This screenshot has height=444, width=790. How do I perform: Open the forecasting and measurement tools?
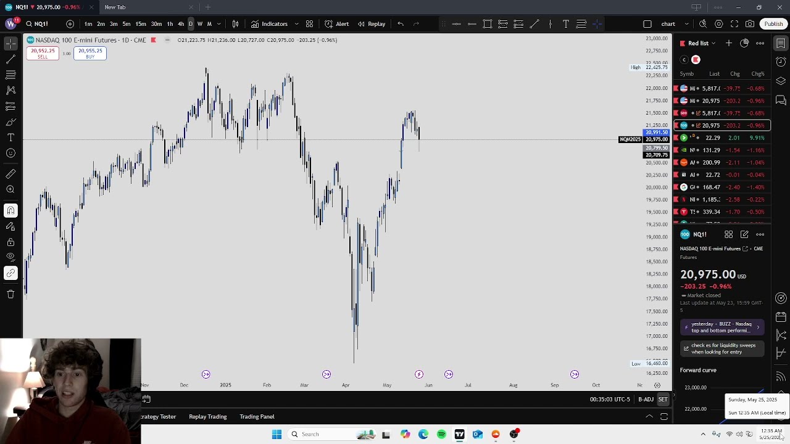(x=10, y=106)
